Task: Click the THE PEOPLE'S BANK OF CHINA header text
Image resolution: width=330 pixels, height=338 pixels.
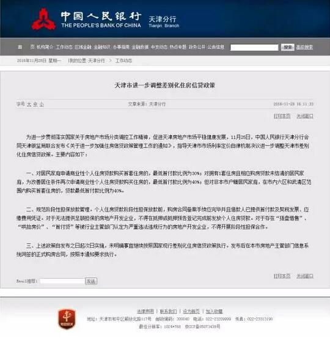Action: (101, 26)
